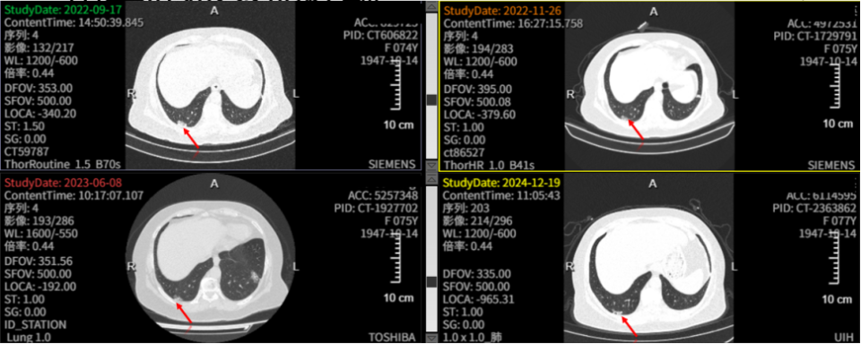Click the WL: 1600/-550 window level value
This screenshot has width=861, height=344.
(41, 234)
